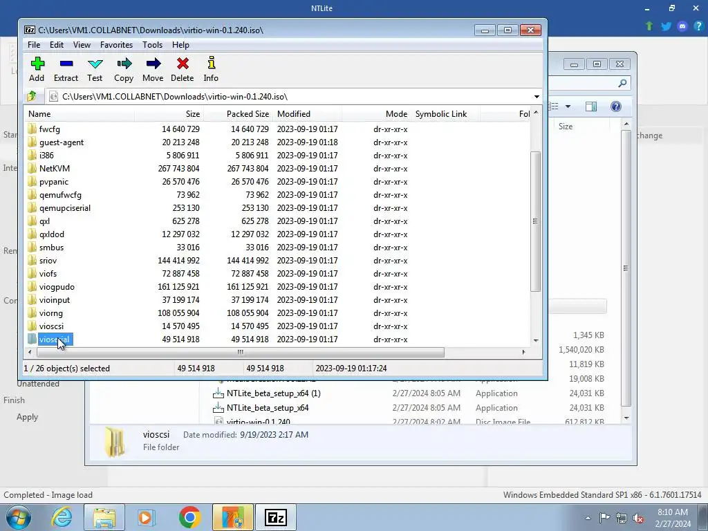Open the Apply page in NTLite sidebar
The image size is (708, 531).
[27, 417]
